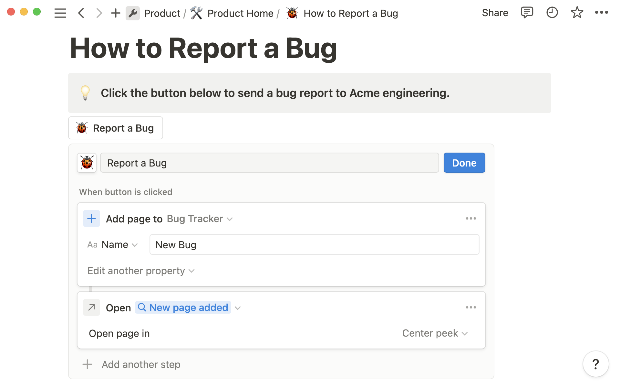Click the blue plus icon on Add page step
The height and width of the screenshot is (388, 620).
(x=91, y=219)
